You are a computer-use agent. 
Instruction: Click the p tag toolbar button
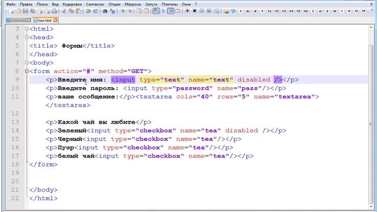328,11
